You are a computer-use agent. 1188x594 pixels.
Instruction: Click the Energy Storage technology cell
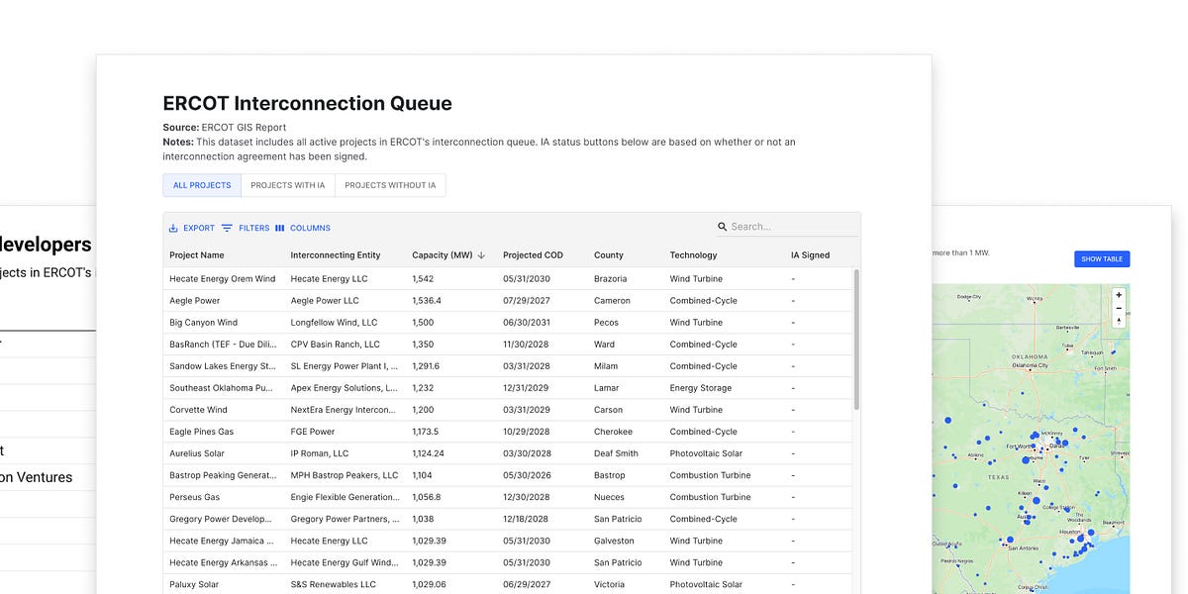tap(701, 388)
